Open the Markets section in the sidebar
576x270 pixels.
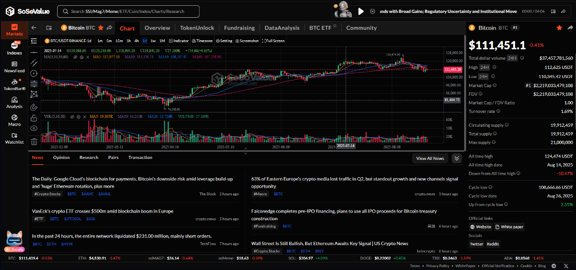pyautogui.click(x=14, y=30)
